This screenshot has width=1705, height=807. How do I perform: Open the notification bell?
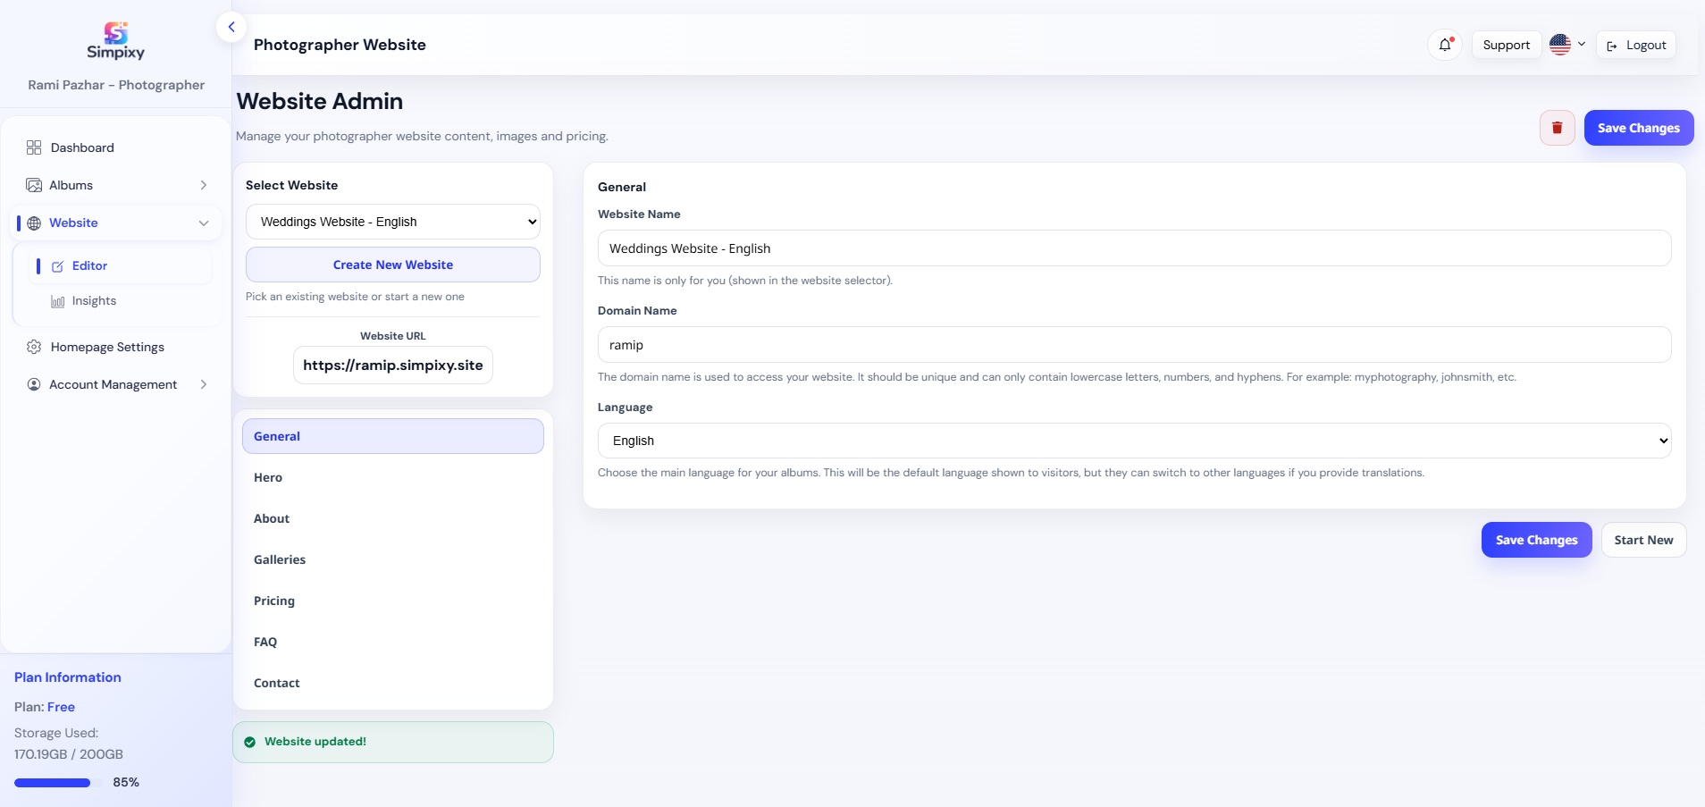coord(1445,44)
